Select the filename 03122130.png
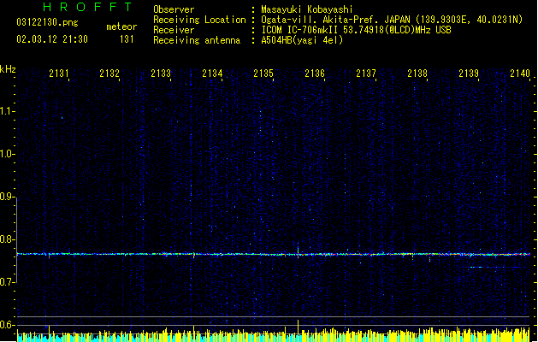538x342 pixels. point(47,23)
